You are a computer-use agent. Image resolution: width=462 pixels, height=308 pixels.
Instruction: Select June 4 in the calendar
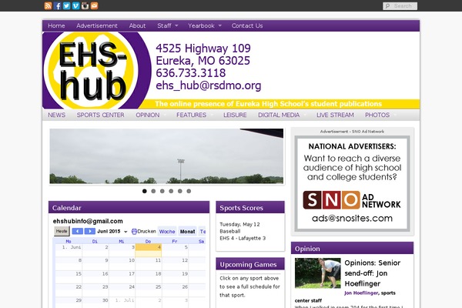click(x=148, y=250)
